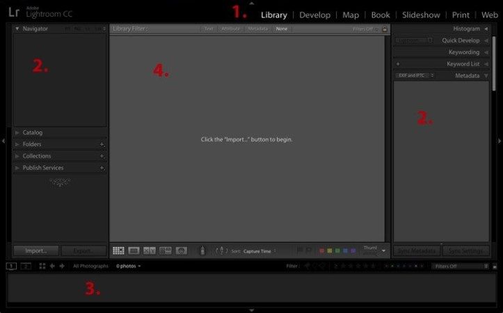Toggle filmstrip filter switch at far right
503x313 pixels.
tap(495, 266)
